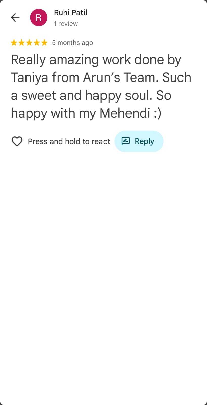
Task: Click the fourth yellow rating star
Action: pyautogui.click(x=37, y=43)
